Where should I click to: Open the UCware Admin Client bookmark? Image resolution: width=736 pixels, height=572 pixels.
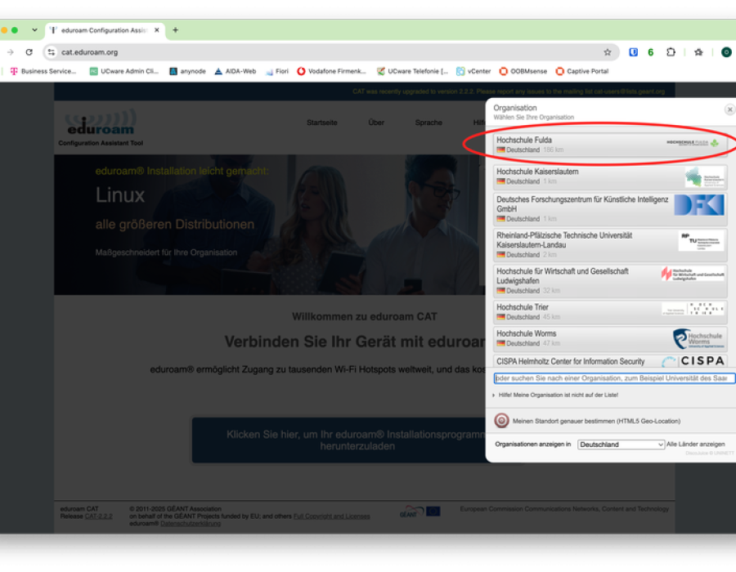click(124, 71)
